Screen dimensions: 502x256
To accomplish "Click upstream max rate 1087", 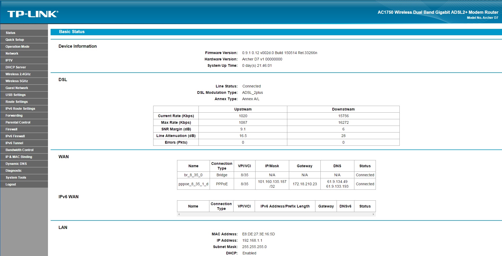I will pos(243,122).
